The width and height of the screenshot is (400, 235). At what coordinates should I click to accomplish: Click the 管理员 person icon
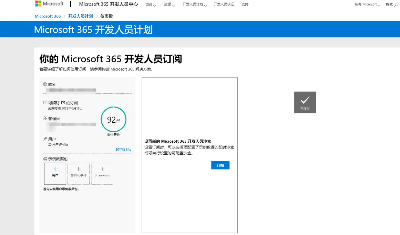pos(45,118)
